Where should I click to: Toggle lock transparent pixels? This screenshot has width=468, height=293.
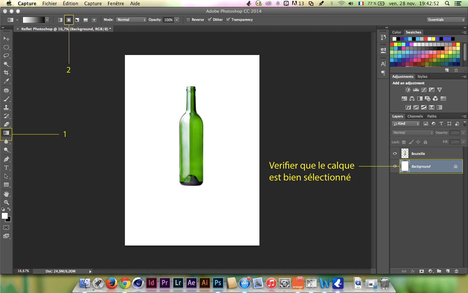coord(404,142)
